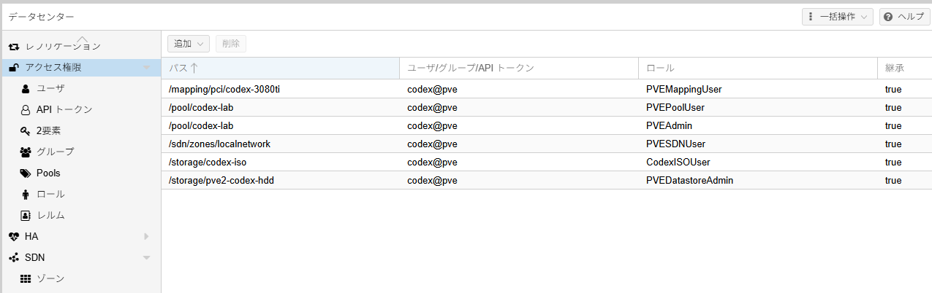932x293 pixels.
Task: Open the ヘルプ help button
Action: 905,17
